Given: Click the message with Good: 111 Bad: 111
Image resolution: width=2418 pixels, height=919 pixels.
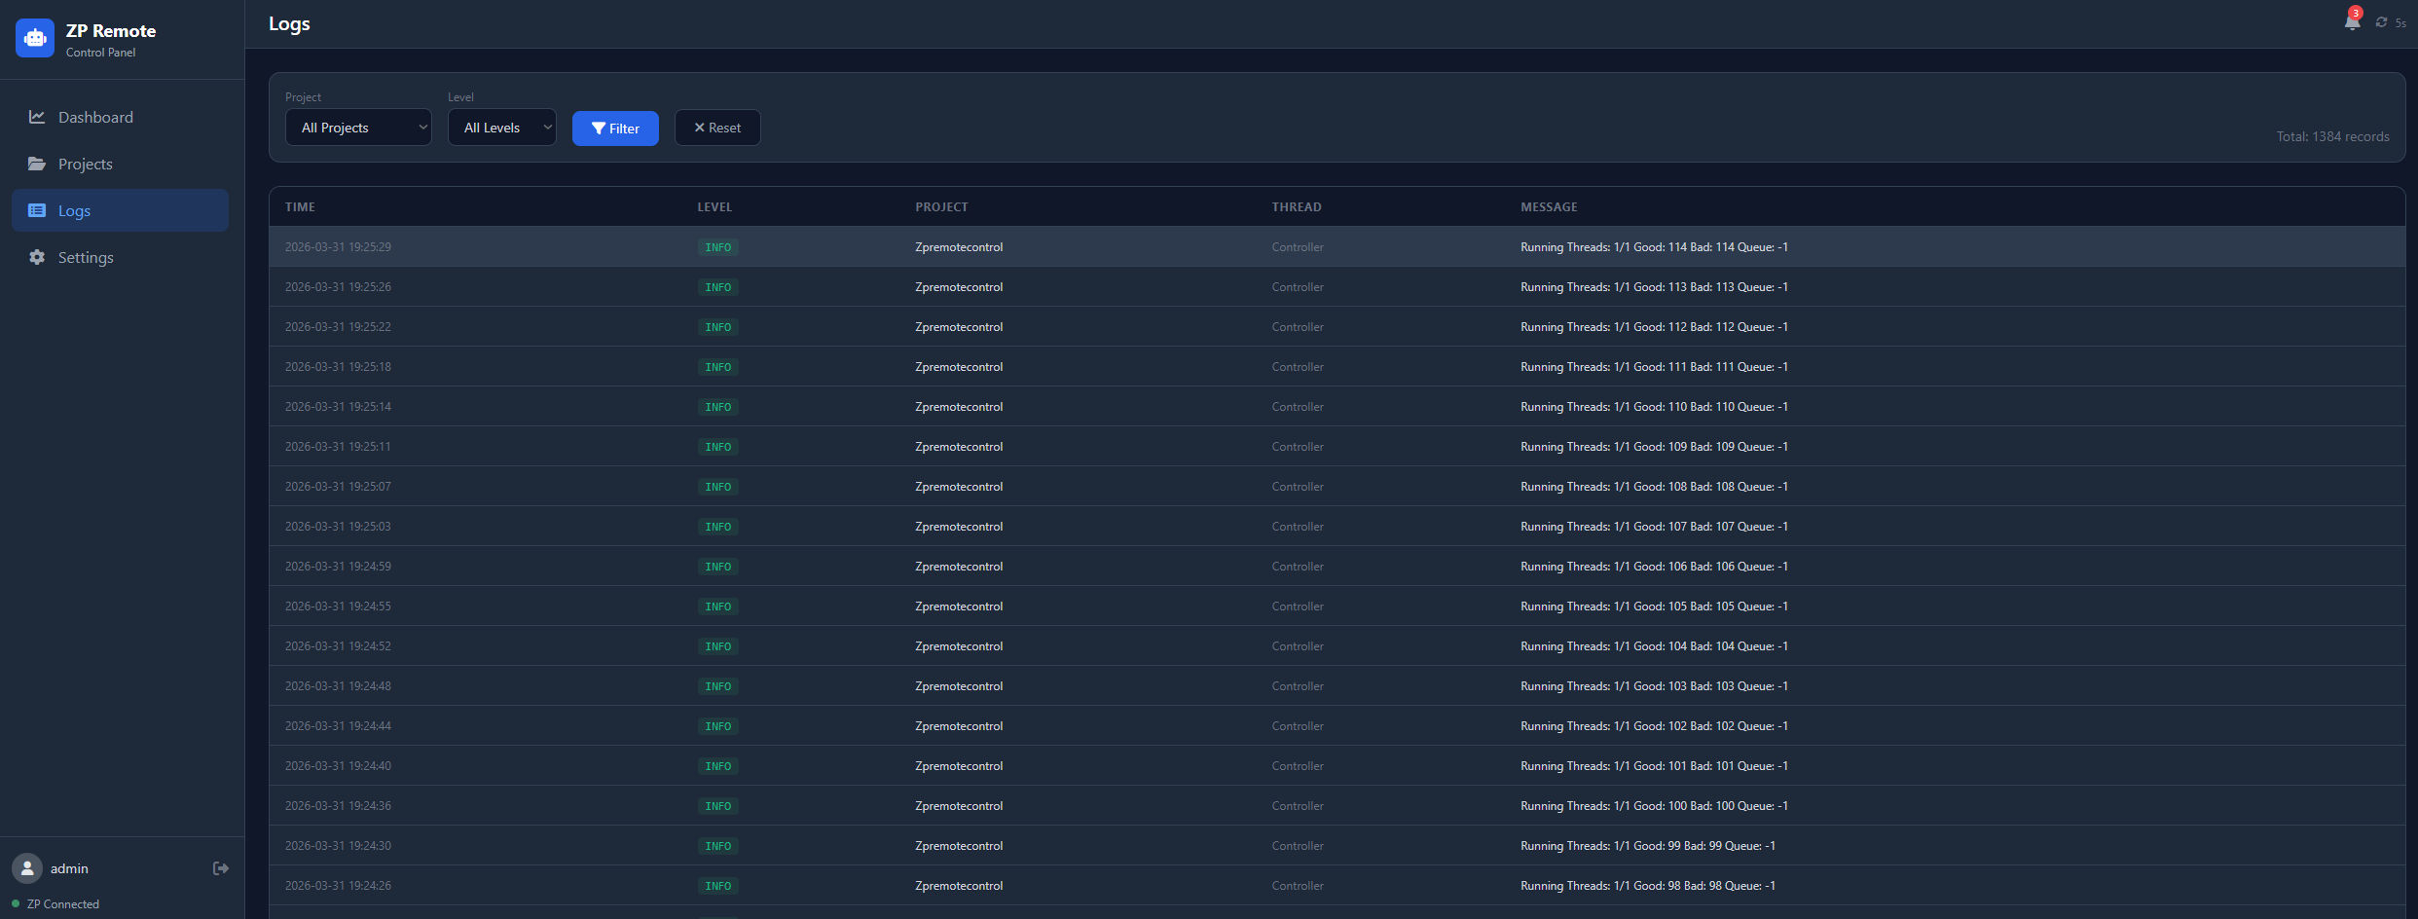Looking at the screenshot, I should point(1654,367).
